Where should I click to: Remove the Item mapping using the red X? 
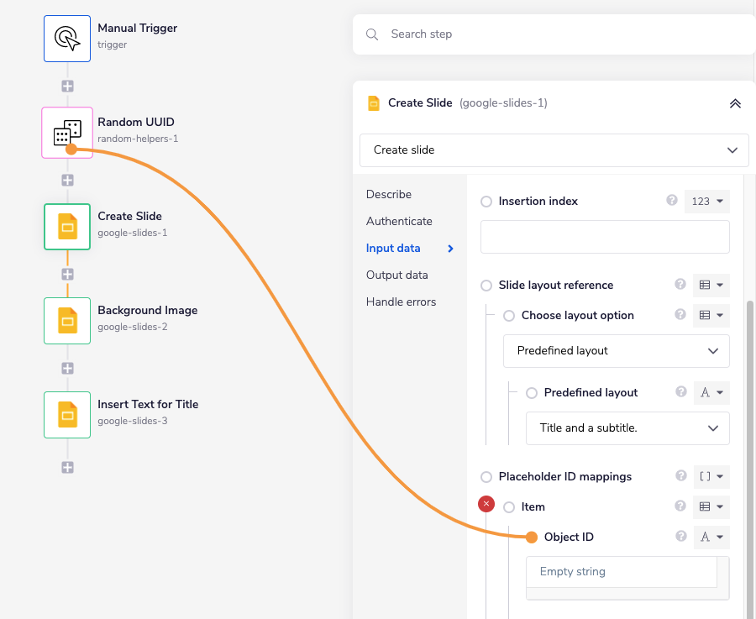486,504
